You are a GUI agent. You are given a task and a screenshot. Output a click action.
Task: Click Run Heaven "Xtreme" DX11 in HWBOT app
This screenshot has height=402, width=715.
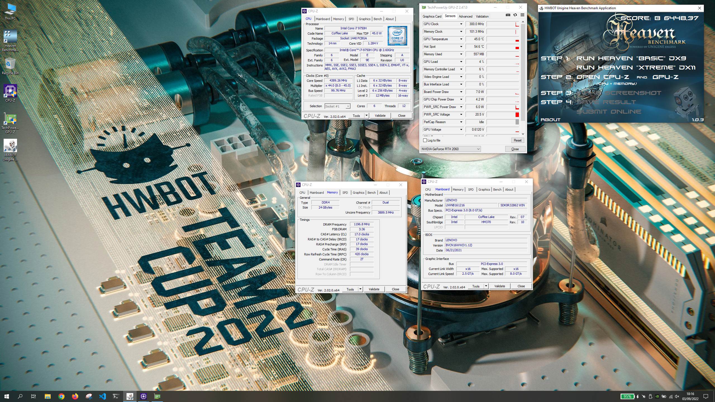(636, 68)
